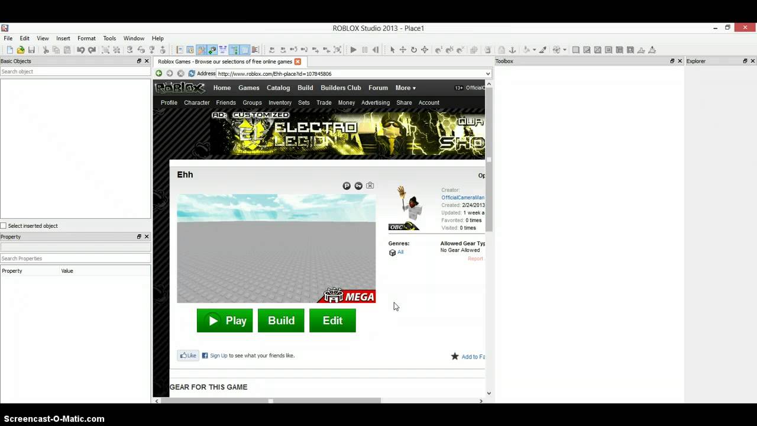Open the Tools menu

(109, 38)
